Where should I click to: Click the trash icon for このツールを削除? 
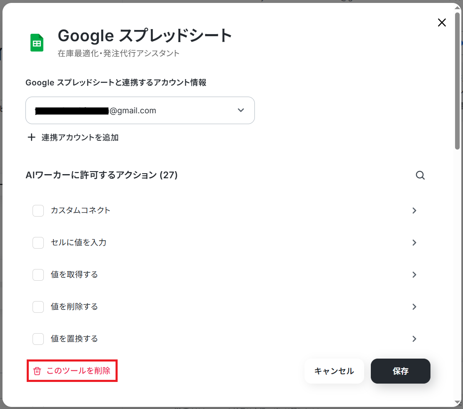click(37, 371)
